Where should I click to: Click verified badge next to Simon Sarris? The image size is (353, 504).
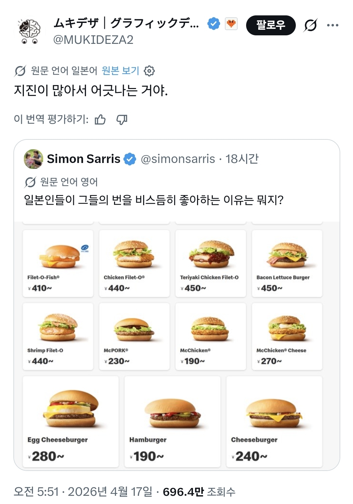pyautogui.click(x=130, y=159)
